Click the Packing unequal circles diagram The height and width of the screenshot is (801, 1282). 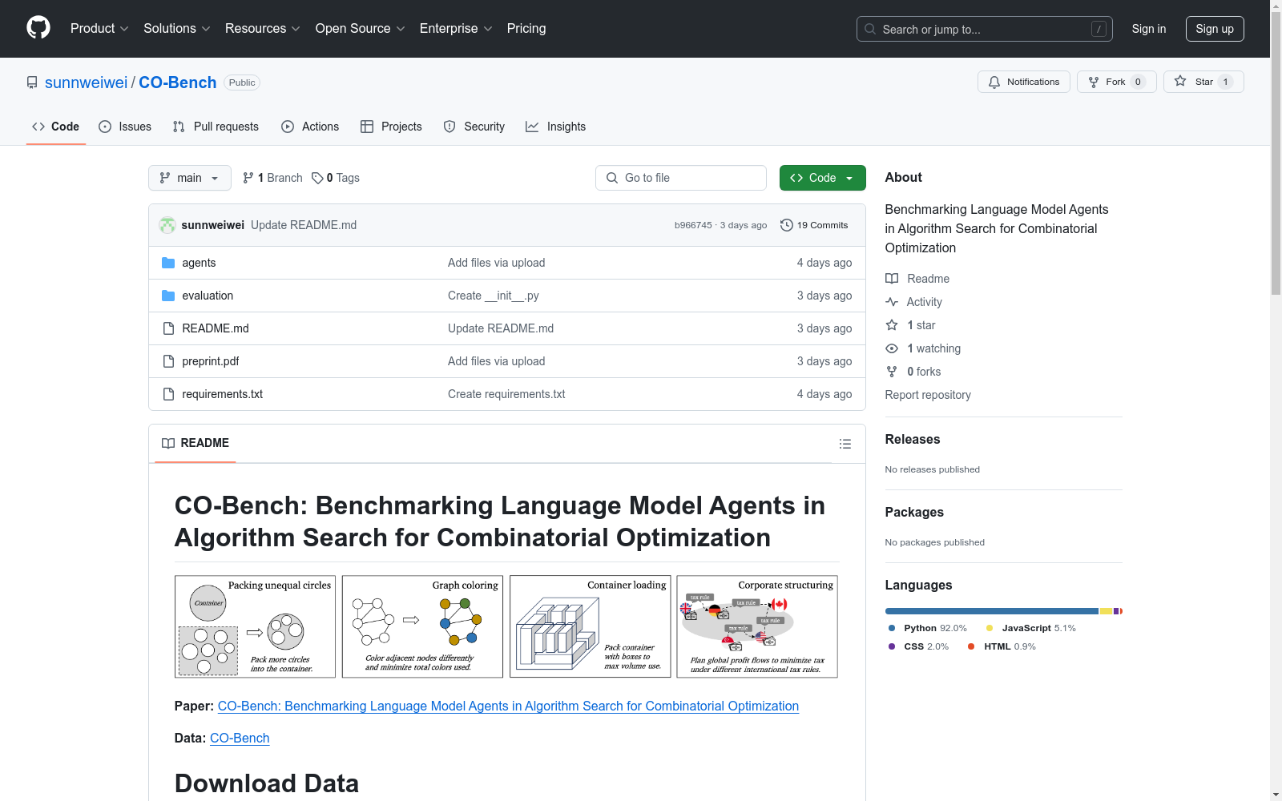click(x=256, y=626)
